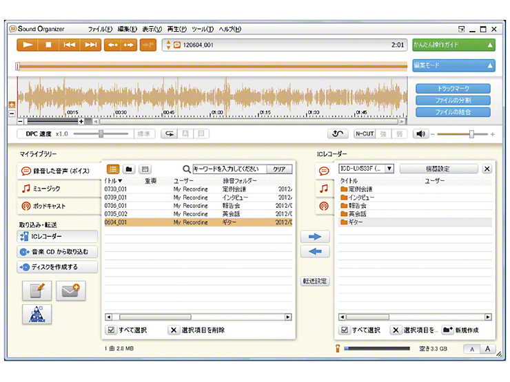
Task: Switch library to folder view icon
Action: 129,169
